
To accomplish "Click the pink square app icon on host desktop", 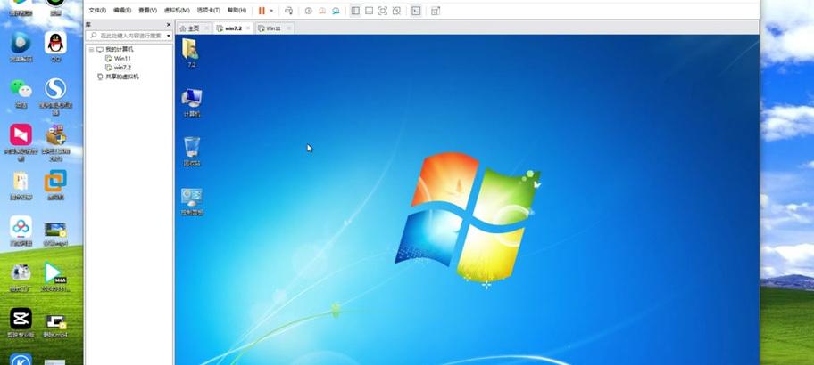I will [21, 134].
